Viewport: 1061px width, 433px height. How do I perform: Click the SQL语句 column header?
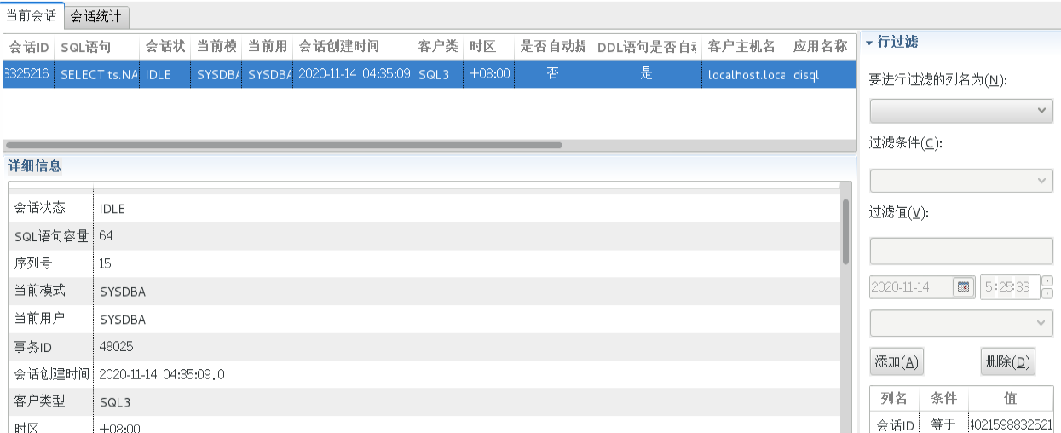coord(97,47)
